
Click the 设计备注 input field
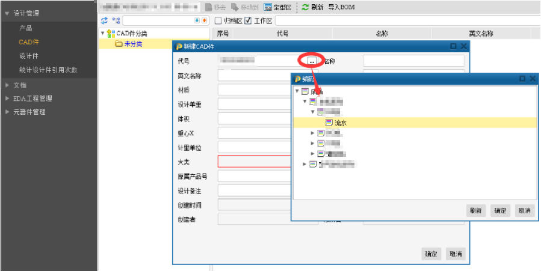[255, 190]
